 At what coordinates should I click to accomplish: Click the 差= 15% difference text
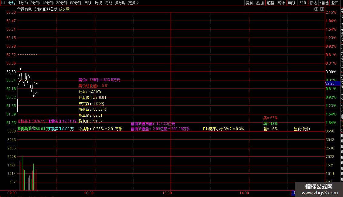(x=270, y=129)
